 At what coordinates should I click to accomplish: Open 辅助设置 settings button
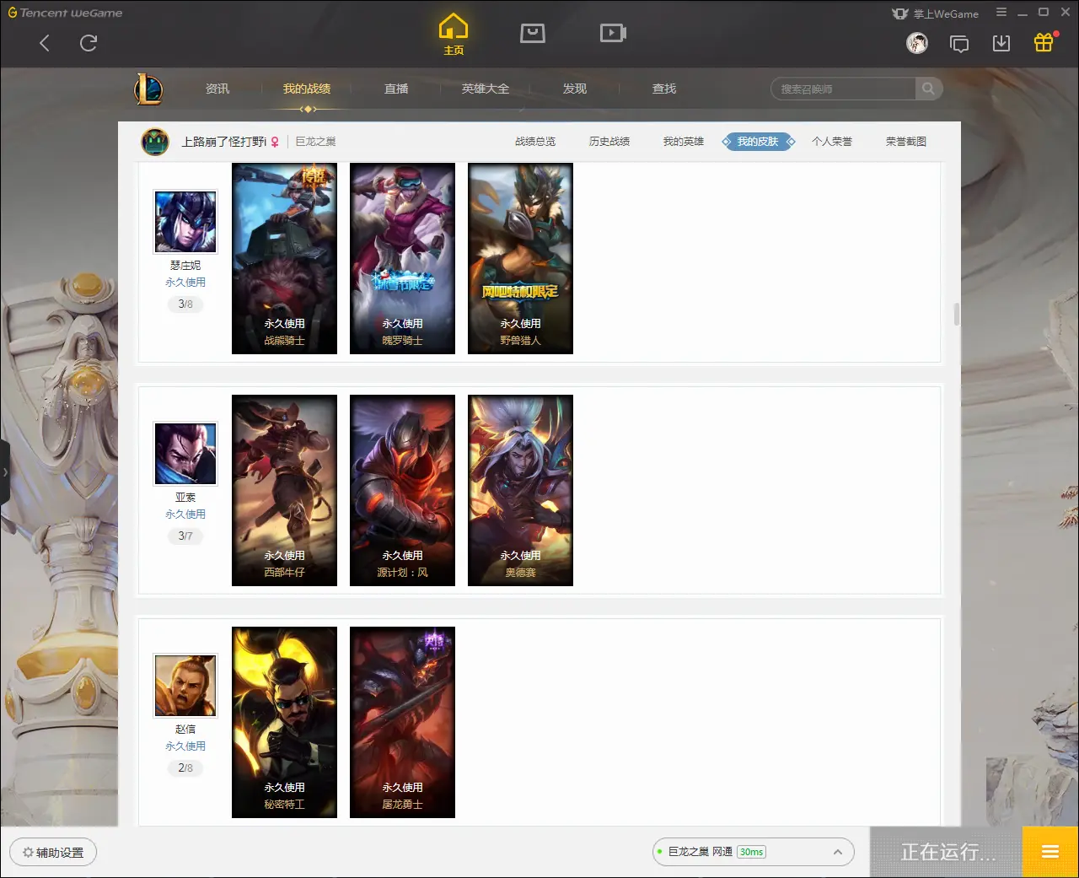(53, 852)
